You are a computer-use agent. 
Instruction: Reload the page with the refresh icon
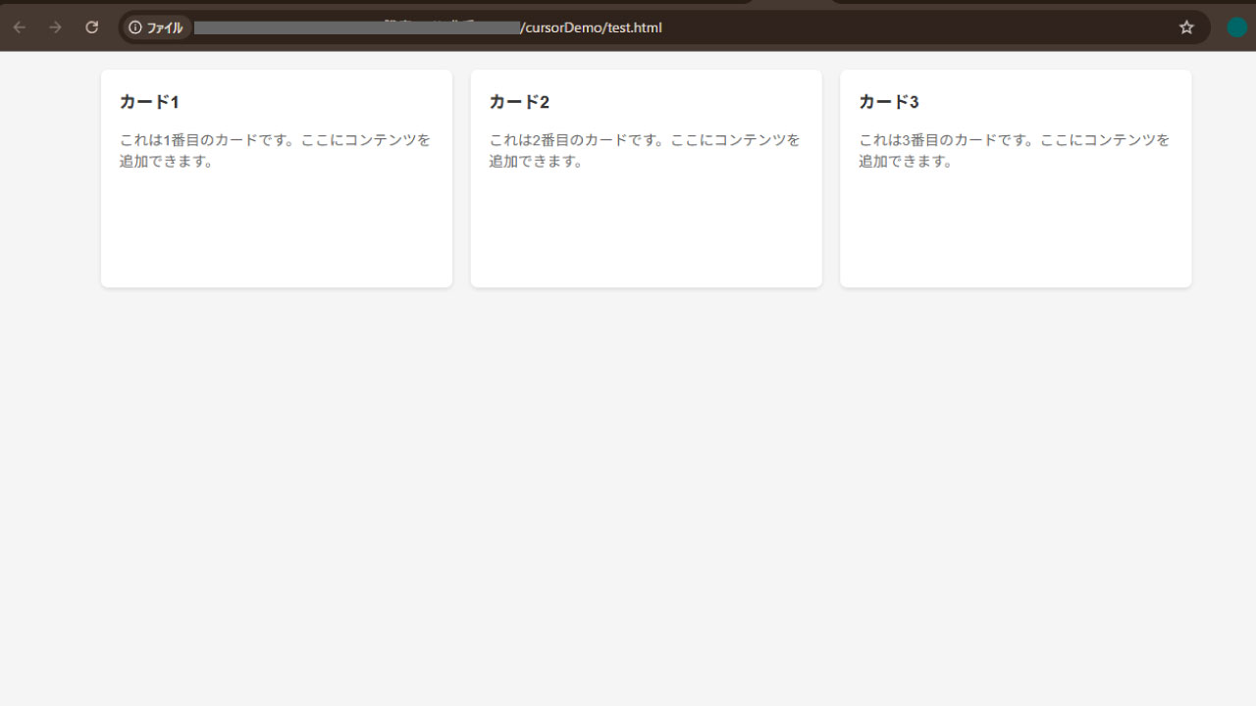[92, 27]
